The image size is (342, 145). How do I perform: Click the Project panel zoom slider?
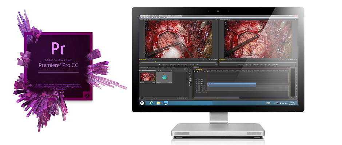tap(150, 98)
